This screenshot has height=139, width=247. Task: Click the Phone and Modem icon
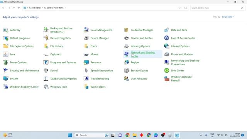[167, 54]
